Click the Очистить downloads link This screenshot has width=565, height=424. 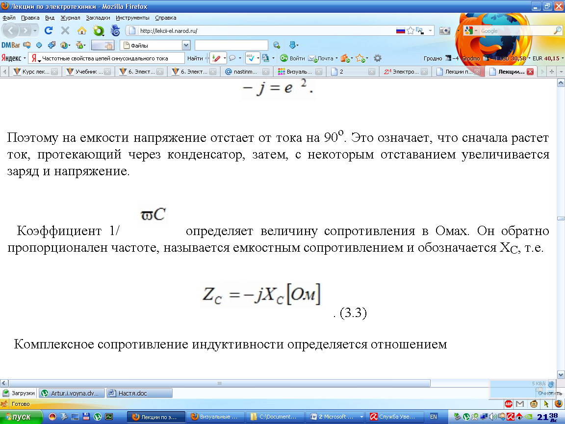tap(550, 393)
